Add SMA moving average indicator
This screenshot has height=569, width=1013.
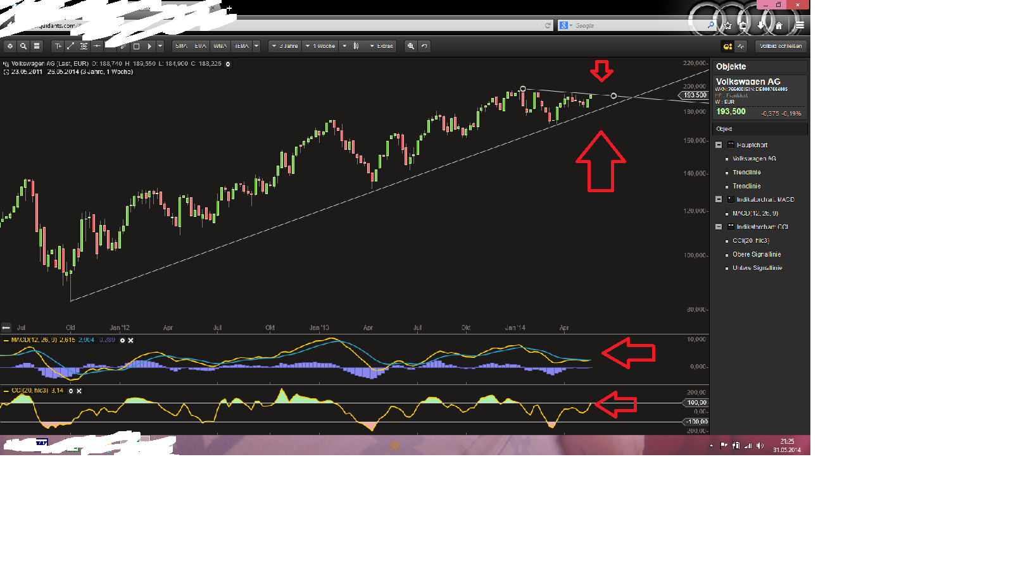pyautogui.click(x=182, y=46)
